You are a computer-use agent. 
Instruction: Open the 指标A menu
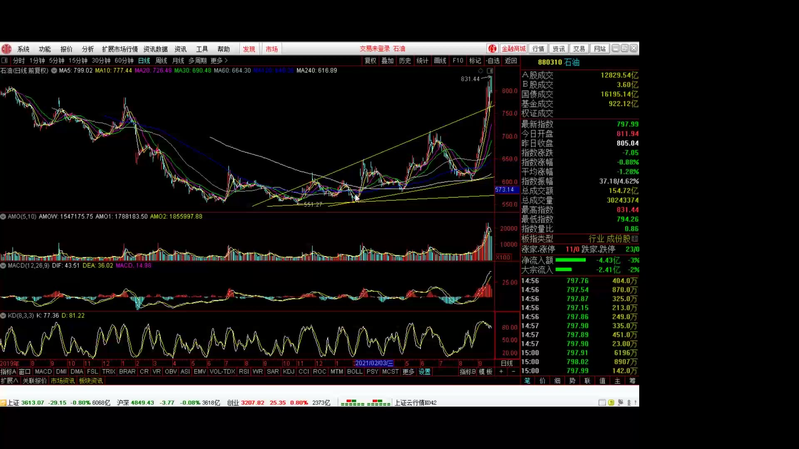click(8, 372)
